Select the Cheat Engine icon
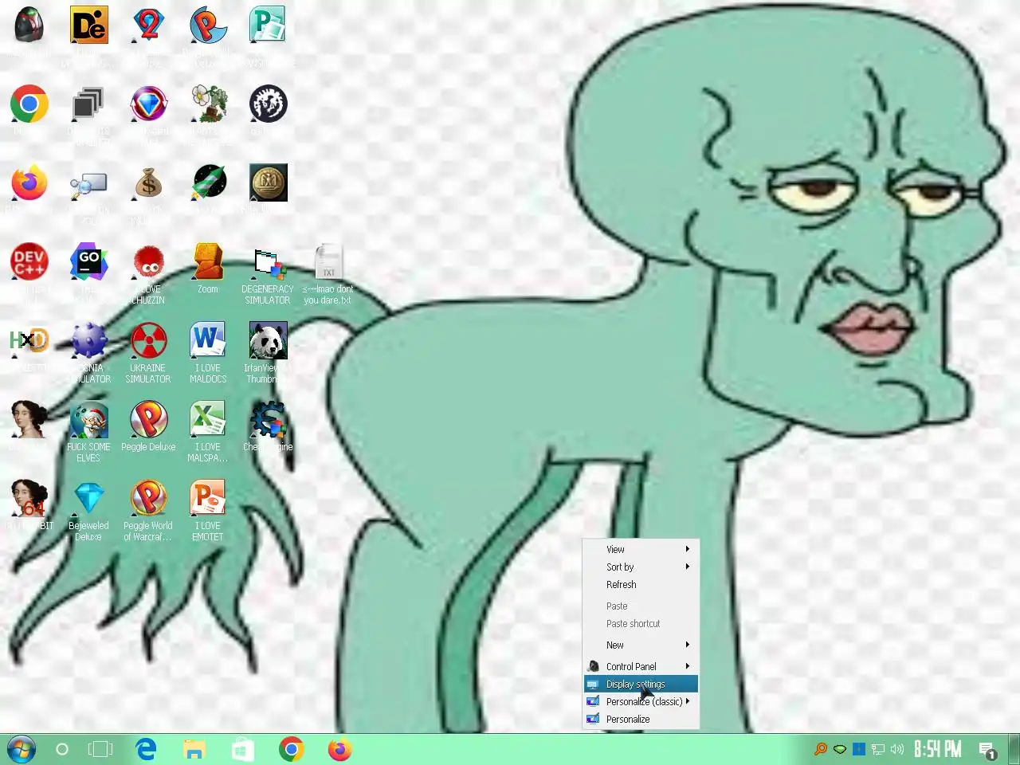 268,420
